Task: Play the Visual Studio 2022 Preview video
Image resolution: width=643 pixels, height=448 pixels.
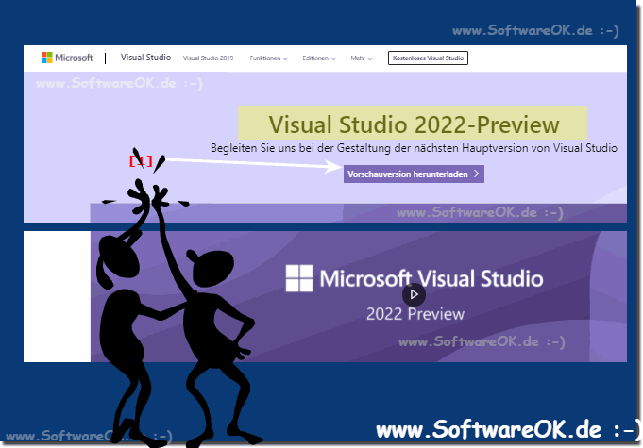Action: [x=414, y=294]
